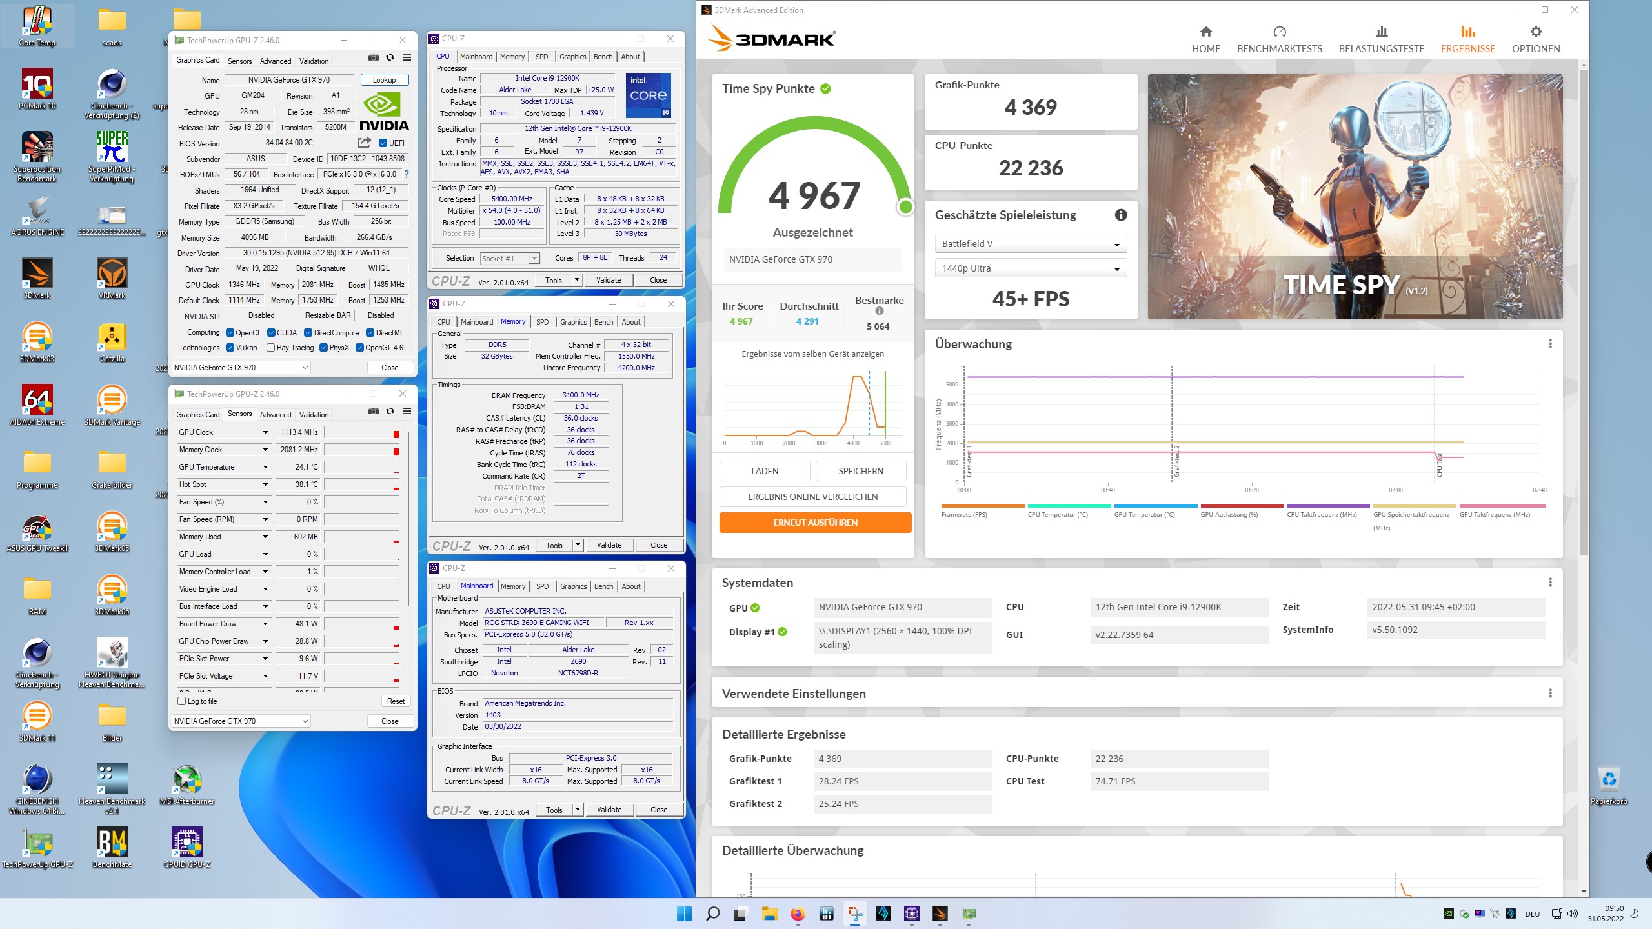Click BIOS share/export icon in GPU-Z
The width and height of the screenshot is (1652, 929).
coord(365,143)
